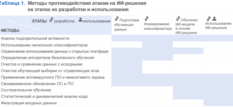The width and height of the screenshot is (233, 107).
Task: Click the "Таблица 1." label
Action: click(x=13, y=4)
